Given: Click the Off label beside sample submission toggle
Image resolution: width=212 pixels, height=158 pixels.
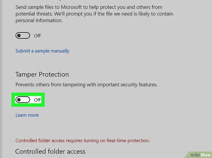Looking at the screenshot, I should 37,36.
